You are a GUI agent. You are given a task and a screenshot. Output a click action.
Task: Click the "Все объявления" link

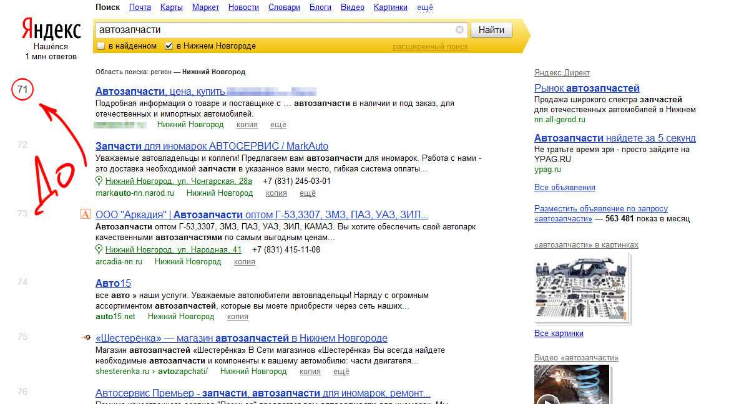tap(565, 188)
